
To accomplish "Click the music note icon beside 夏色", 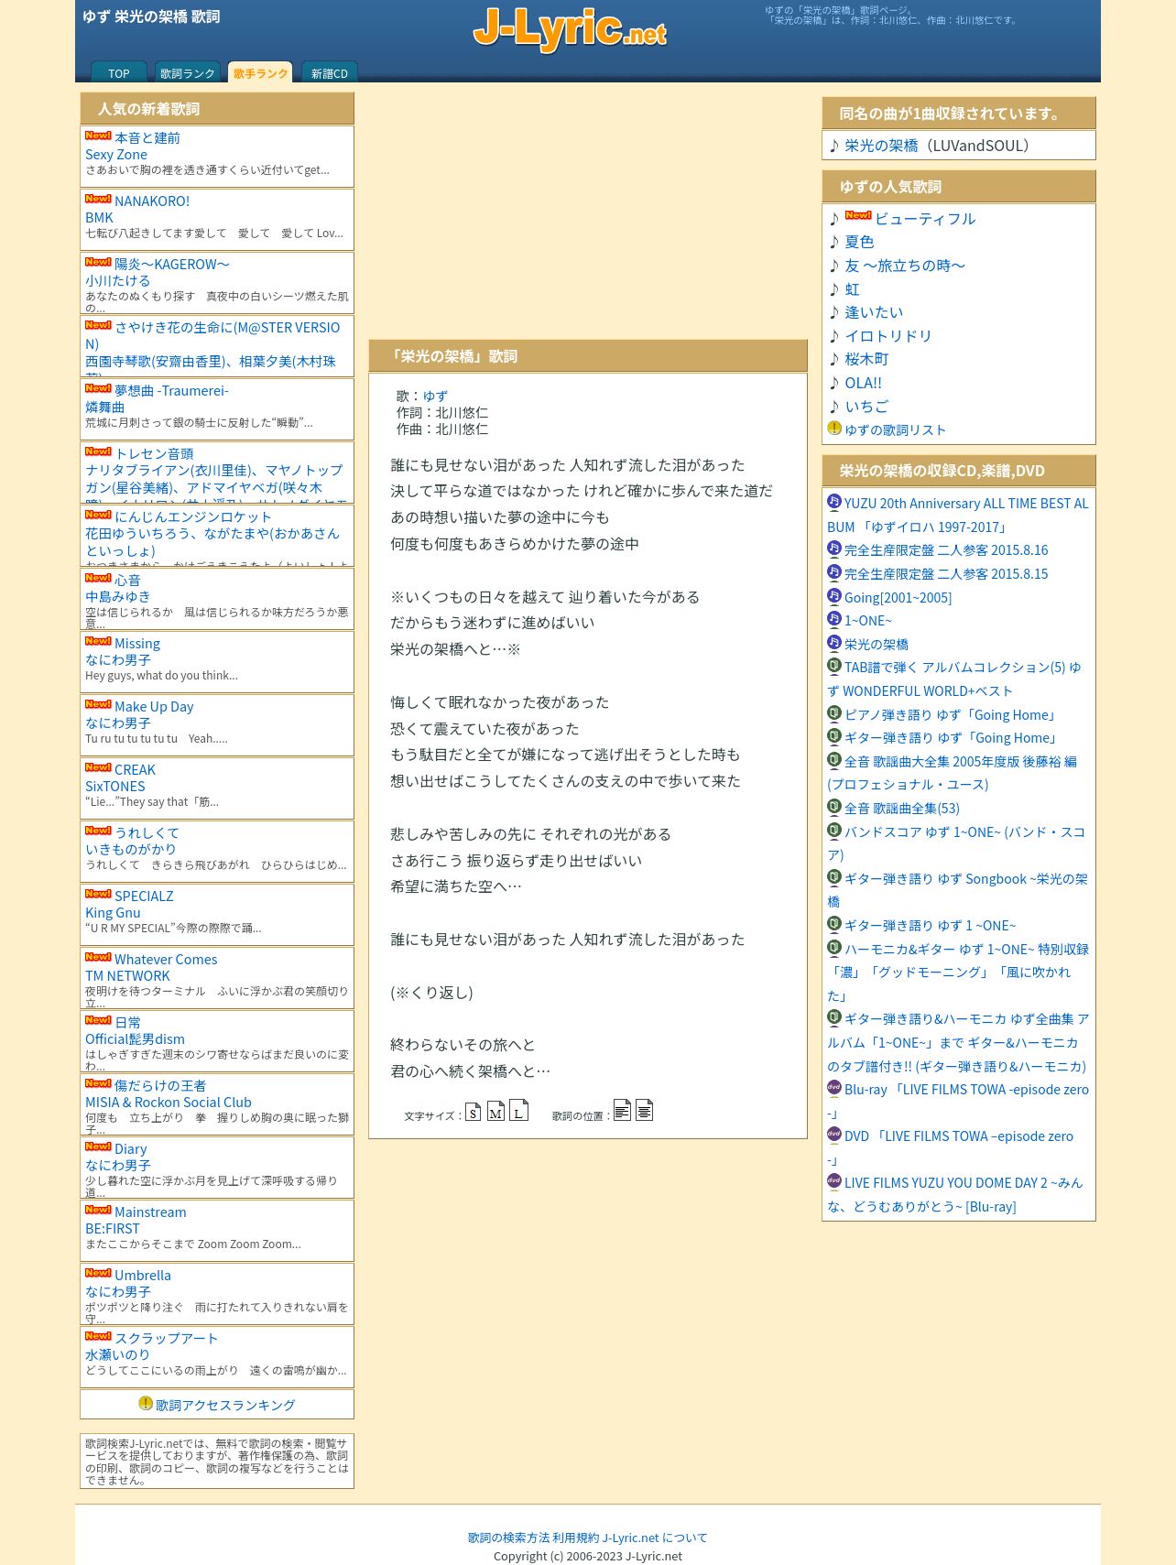I will click(834, 242).
